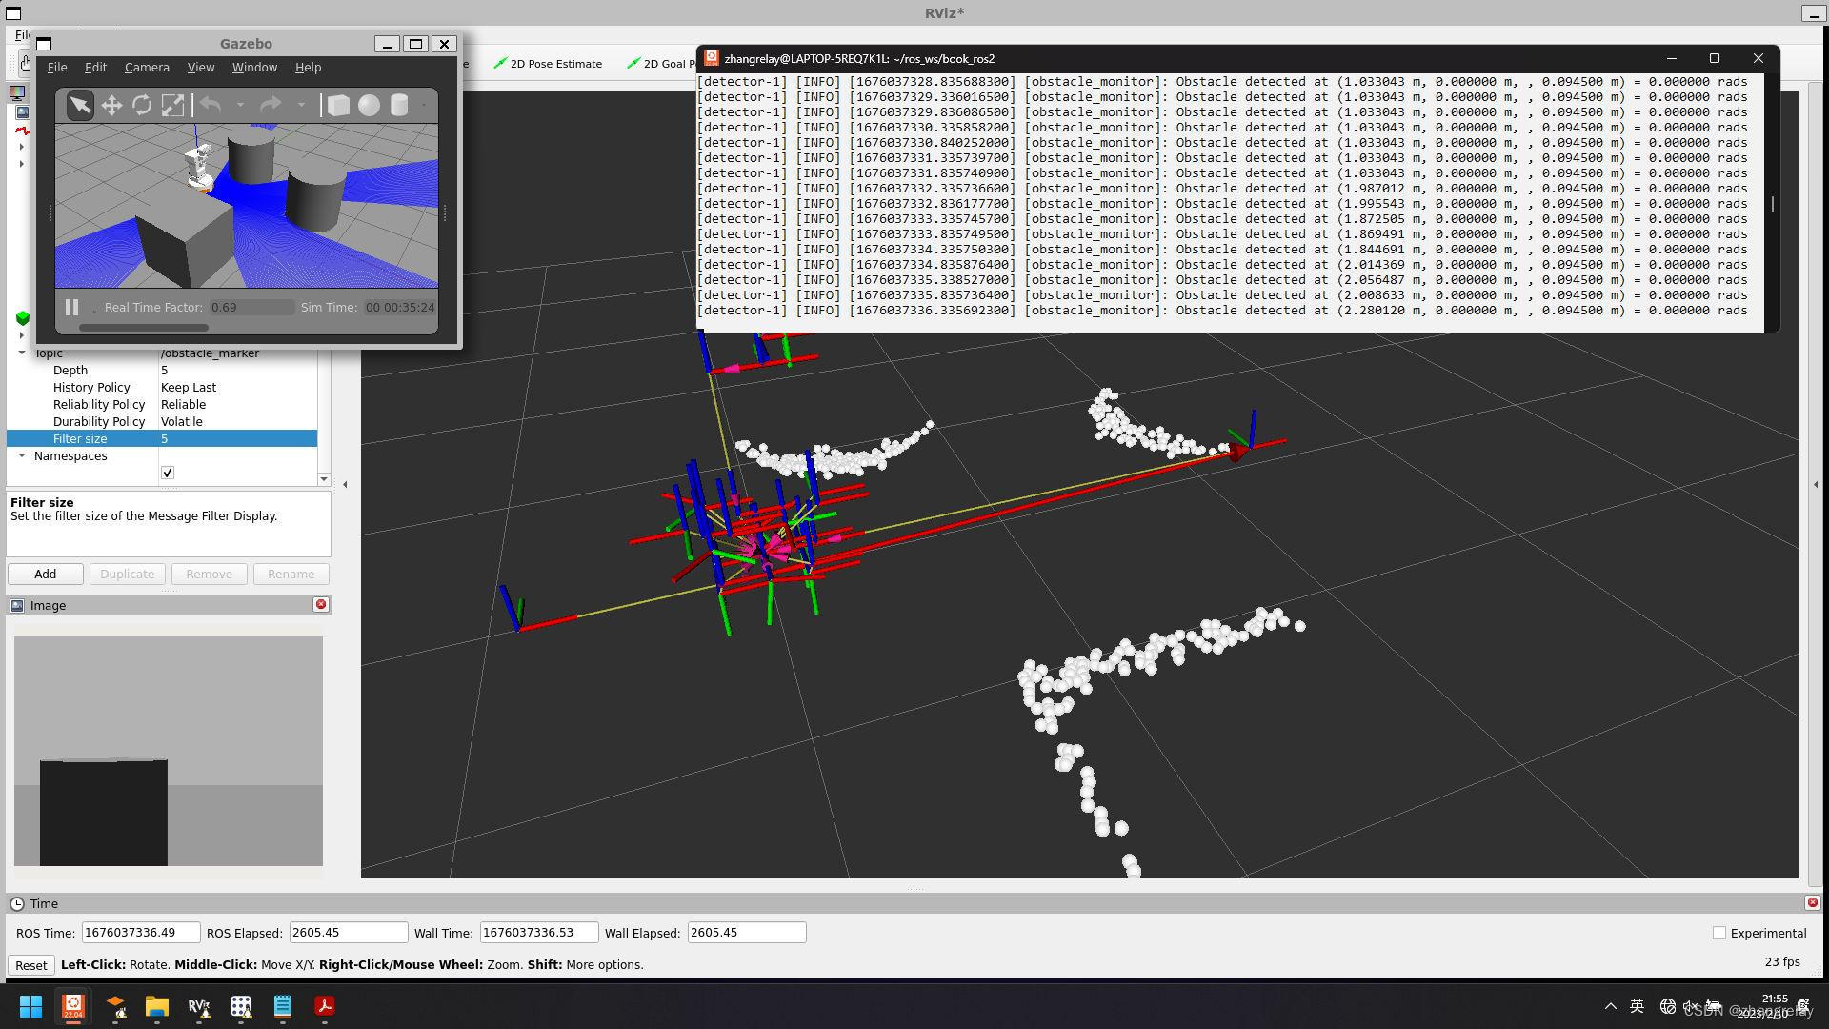Screen dimensions: 1829x1029
Task: Insert a cylinder shape in Gazebo
Action: tap(399, 105)
